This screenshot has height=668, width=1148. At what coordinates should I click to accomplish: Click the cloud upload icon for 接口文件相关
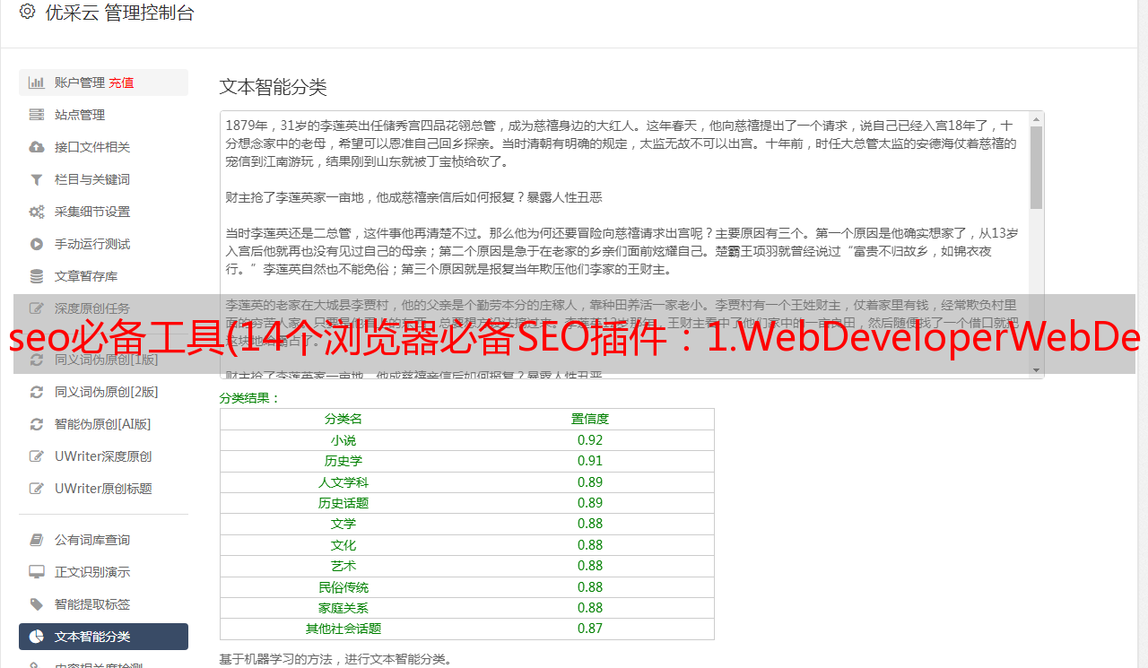[x=37, y=147]
